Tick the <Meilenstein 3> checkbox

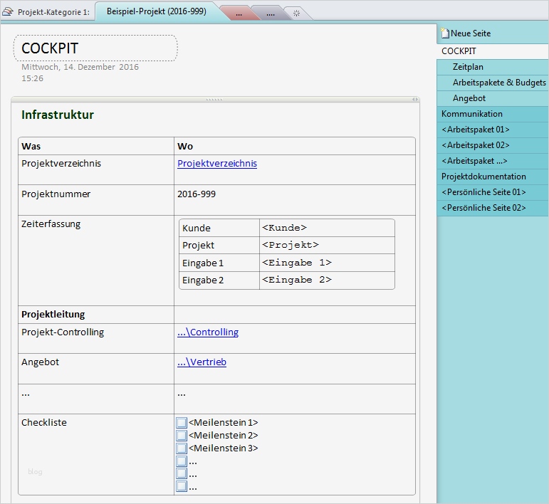(182, 448)
